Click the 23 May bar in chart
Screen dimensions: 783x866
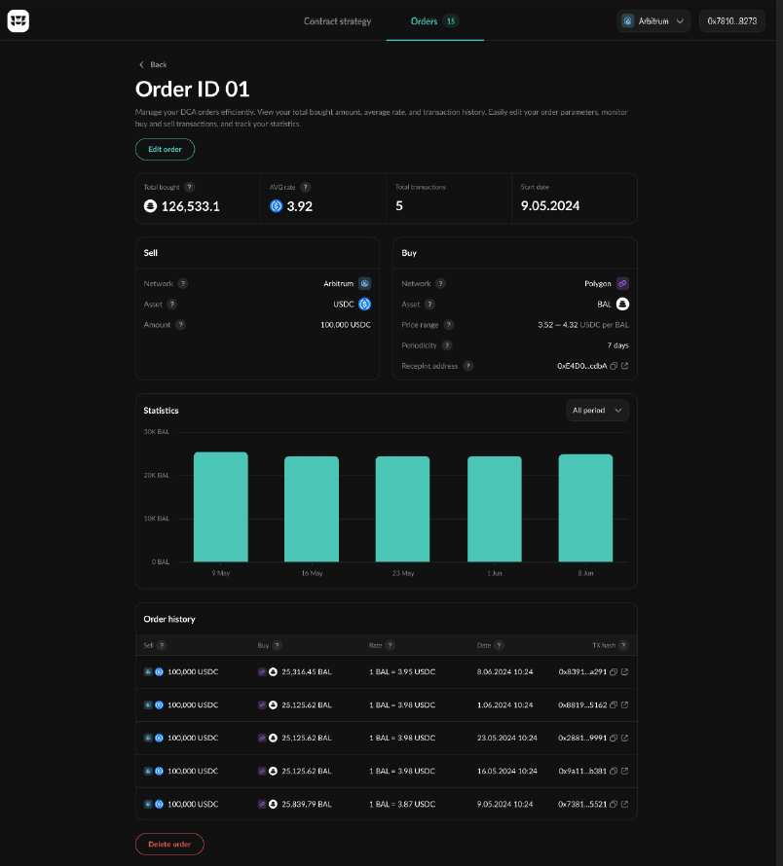[x=402, y=509]
